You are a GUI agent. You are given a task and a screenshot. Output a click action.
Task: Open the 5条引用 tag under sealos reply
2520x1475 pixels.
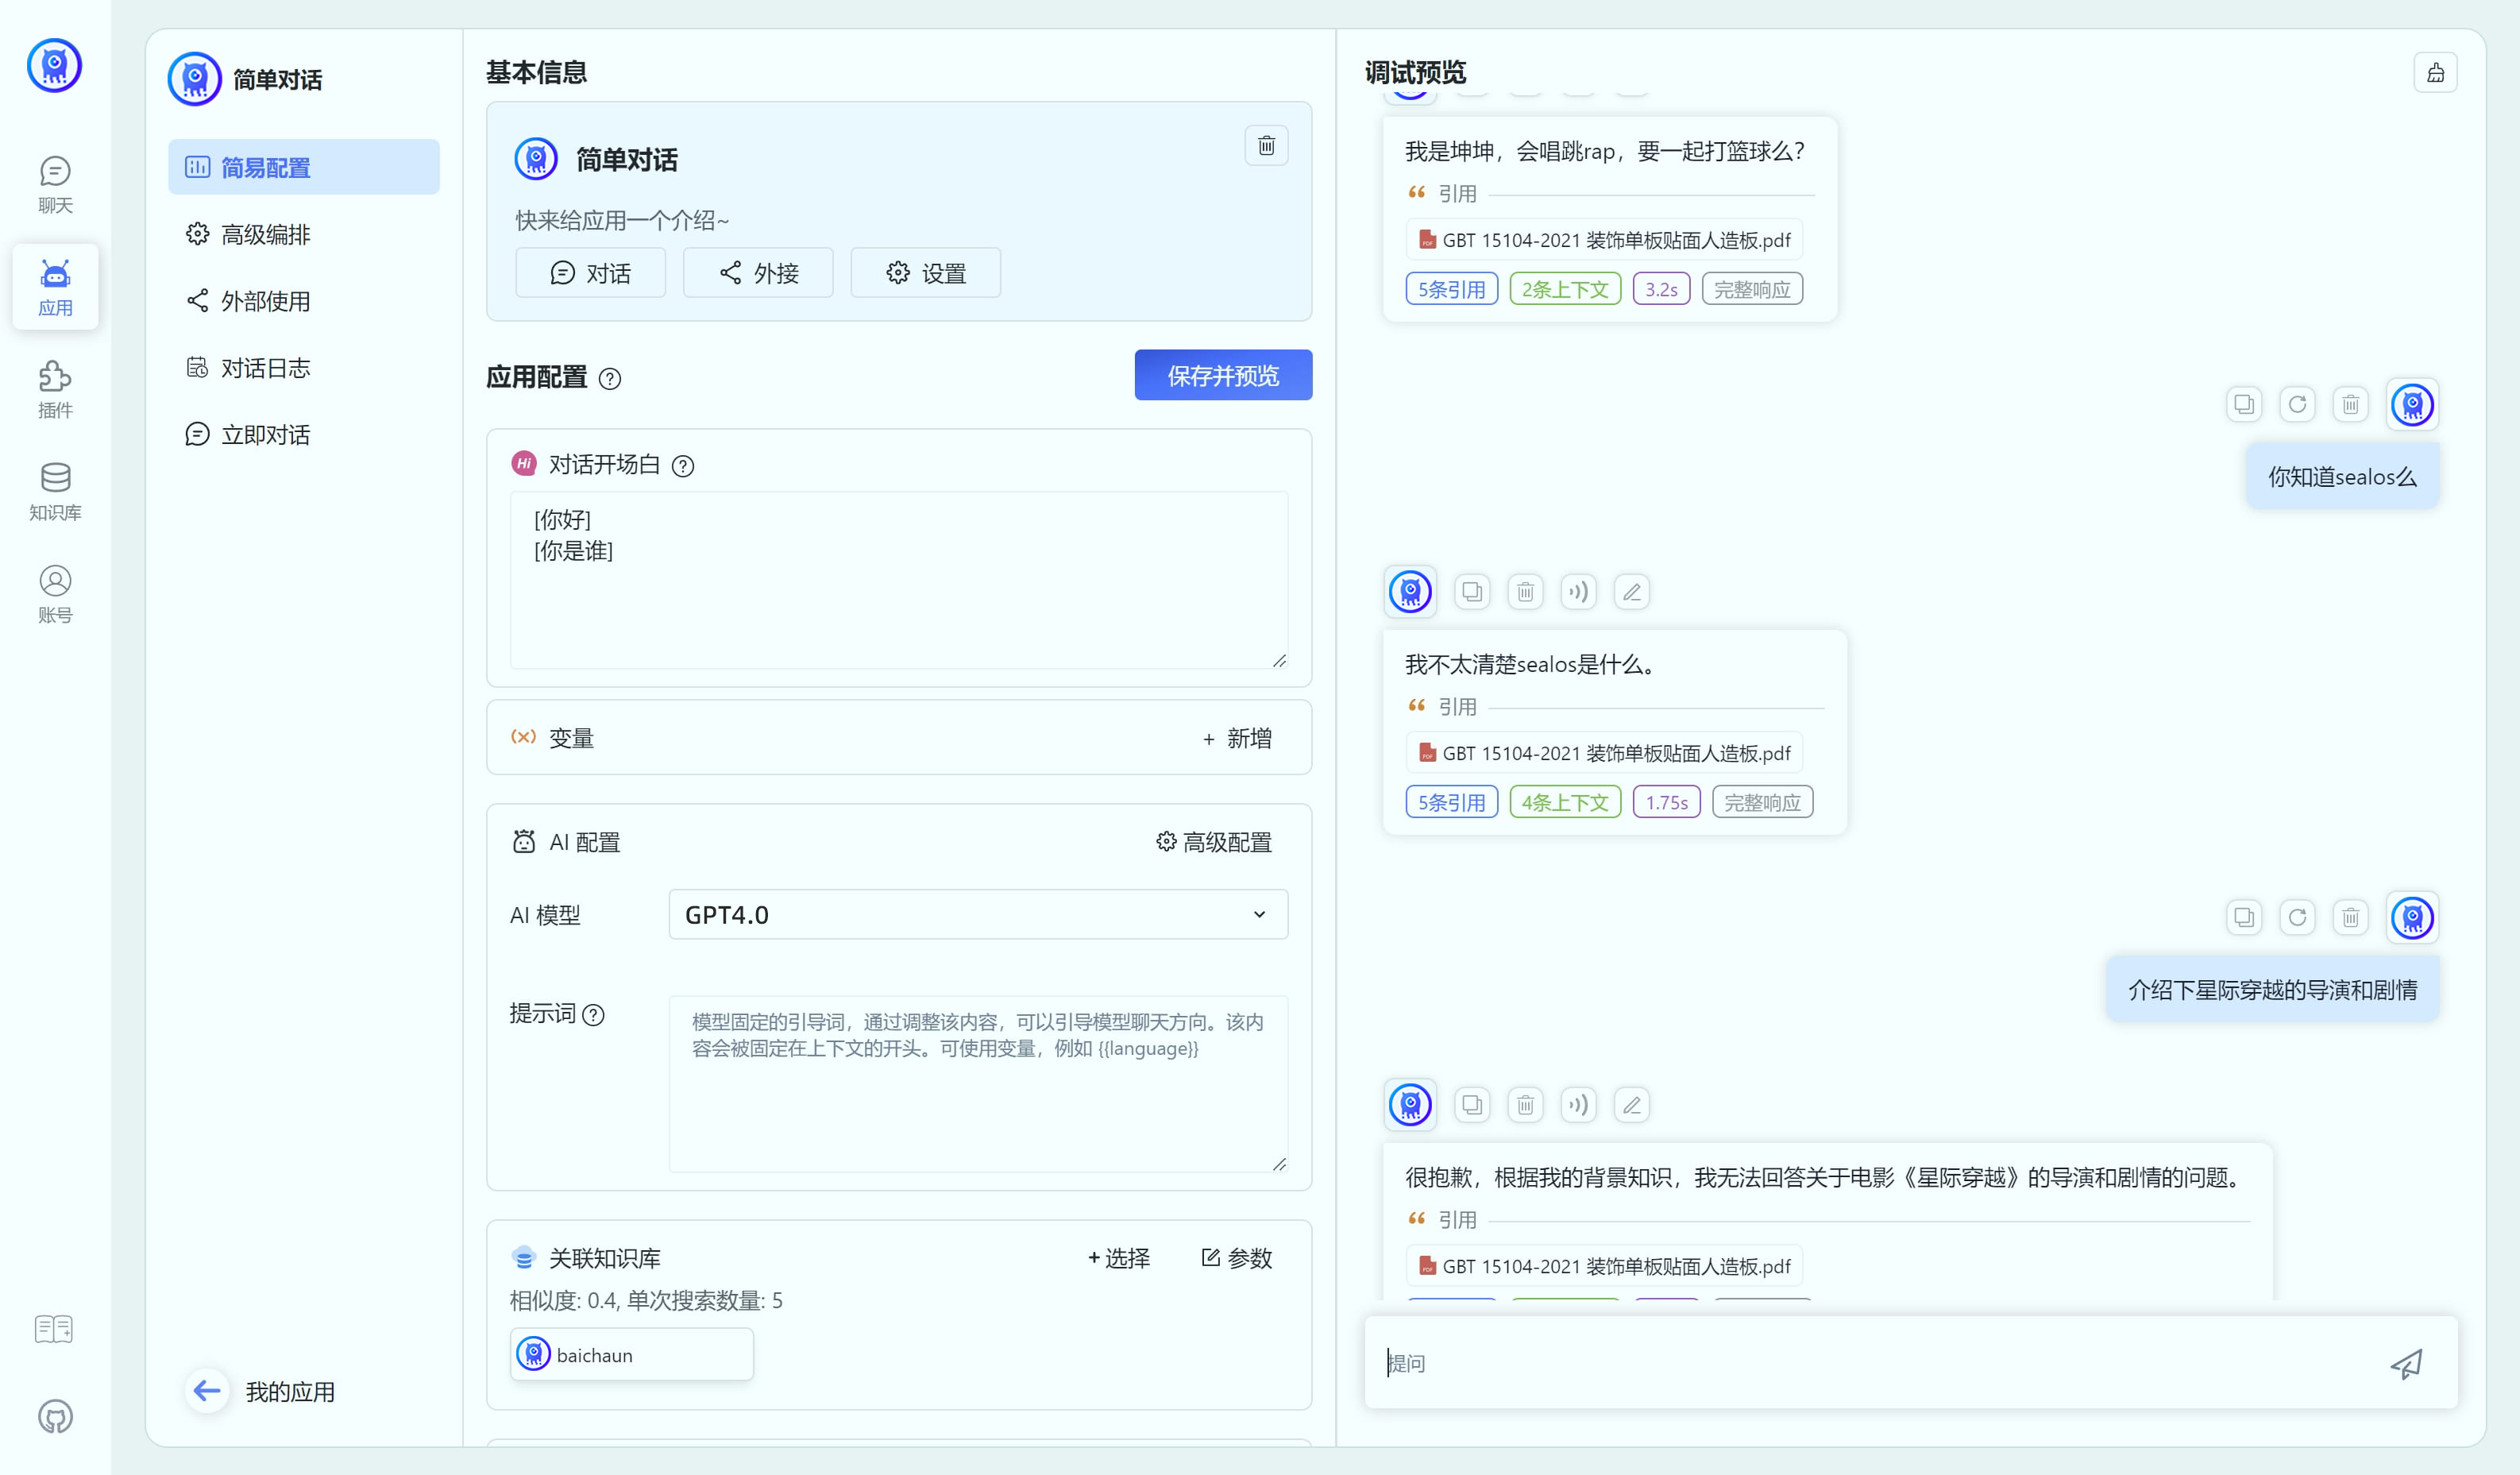1451,803
